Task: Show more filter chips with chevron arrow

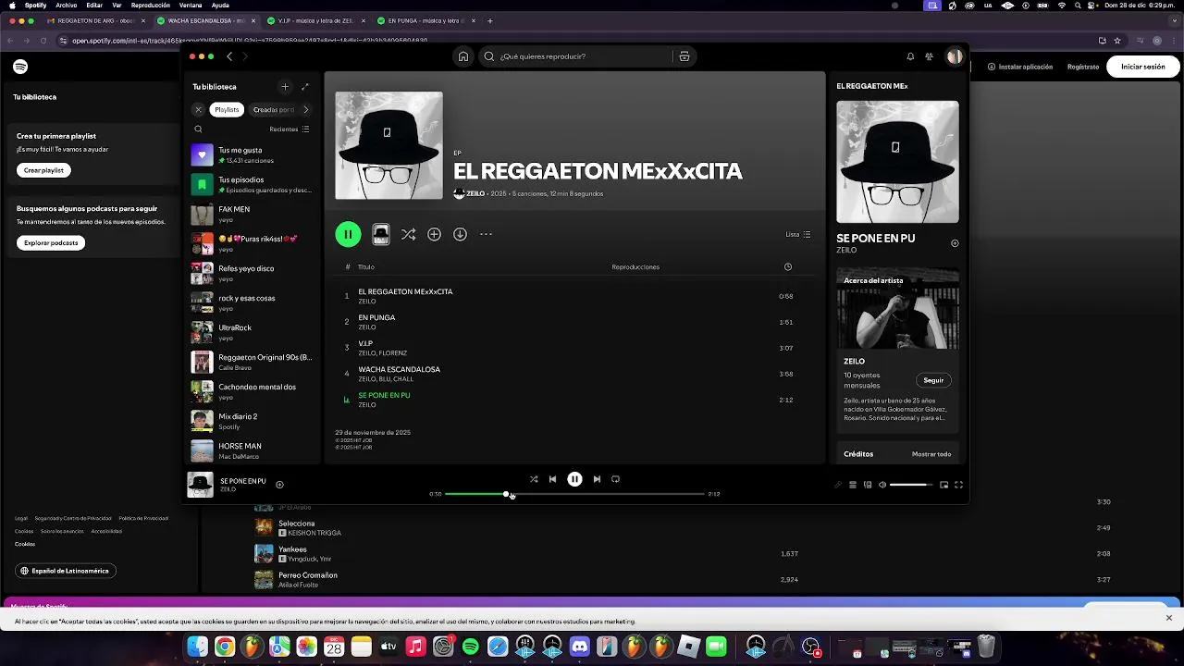Action: tap(306, 109)
